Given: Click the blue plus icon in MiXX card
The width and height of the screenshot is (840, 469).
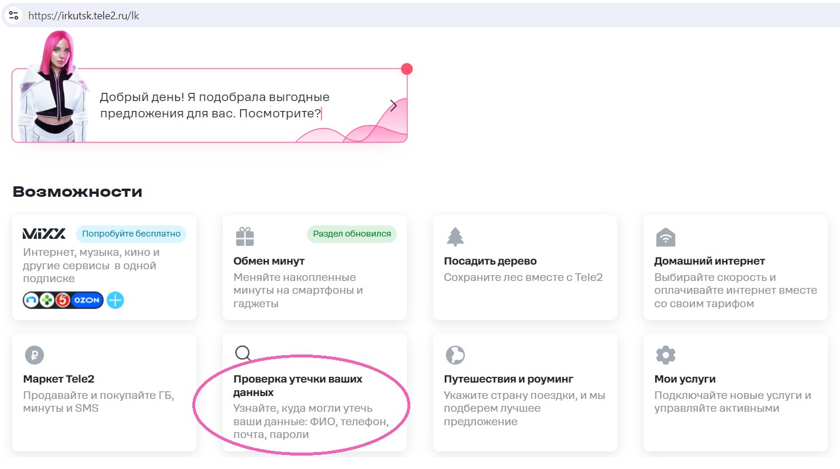Looking at the screenshot, I should [x=115, y=300].
